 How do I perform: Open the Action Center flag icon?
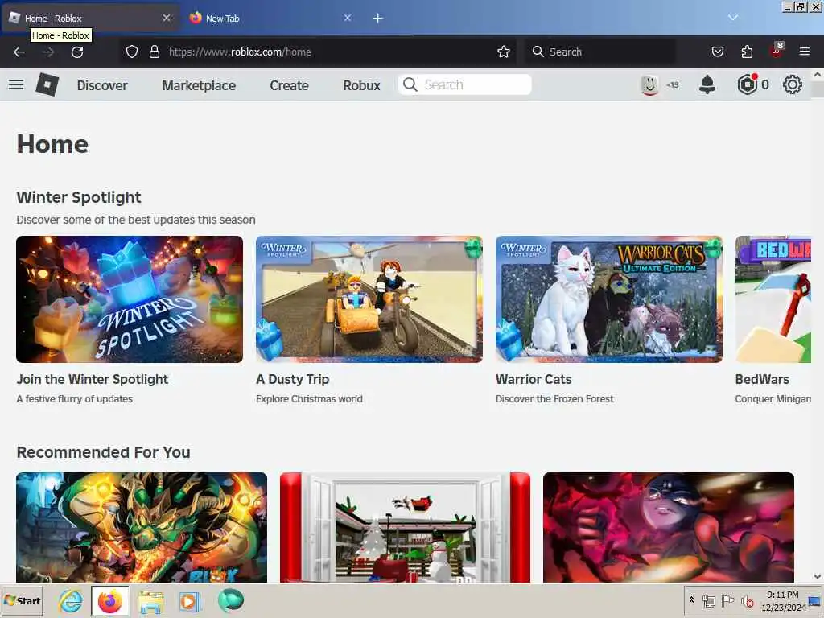727,600
